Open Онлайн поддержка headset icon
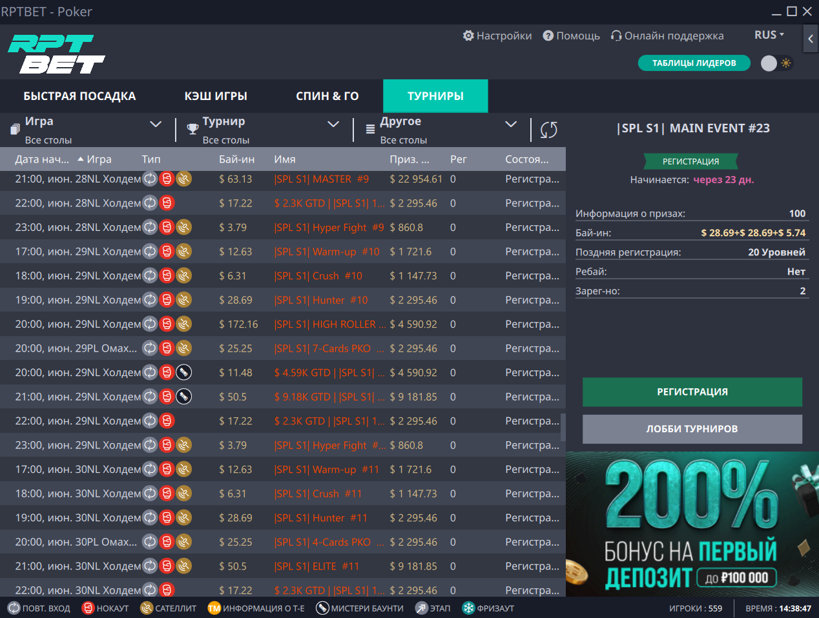The image size is (819, 618). tap(616, 35)
